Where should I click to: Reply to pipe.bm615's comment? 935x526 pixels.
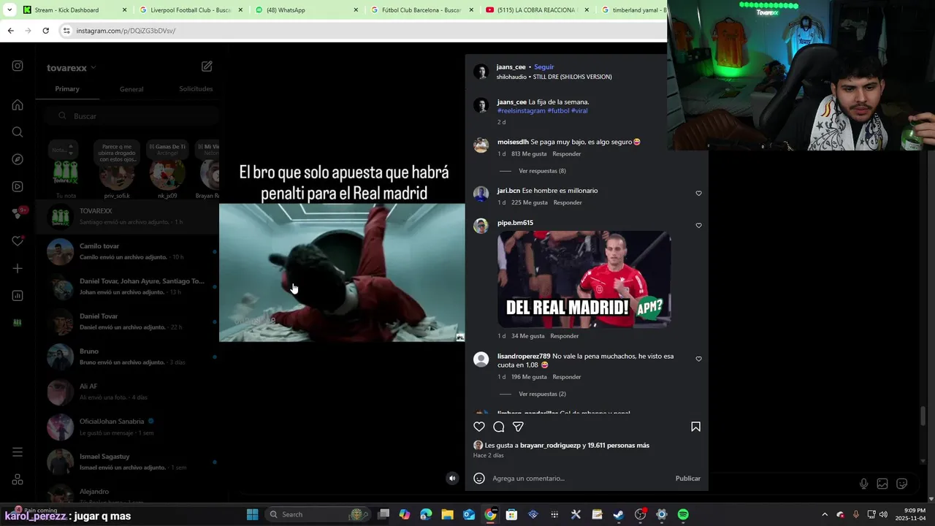pos(564,336)
